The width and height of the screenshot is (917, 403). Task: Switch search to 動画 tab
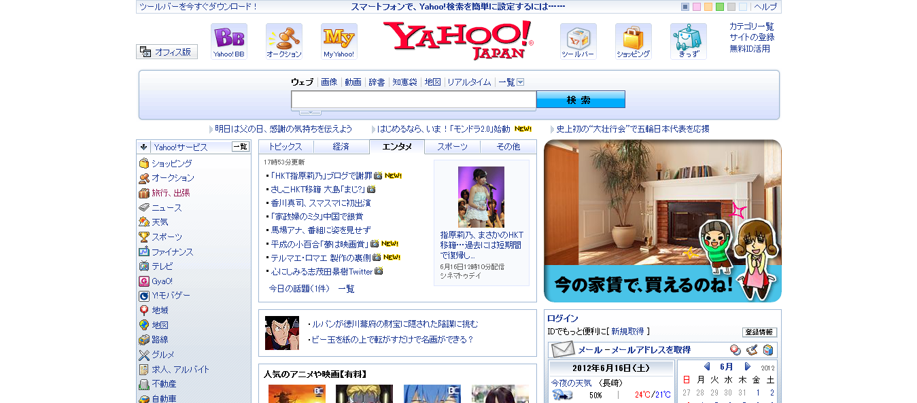click(x=353, y=82)
